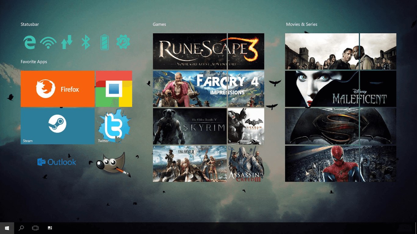Click the Task View taskbar icon
Screen dimensions: 417x234
click(x=35, y=228)
